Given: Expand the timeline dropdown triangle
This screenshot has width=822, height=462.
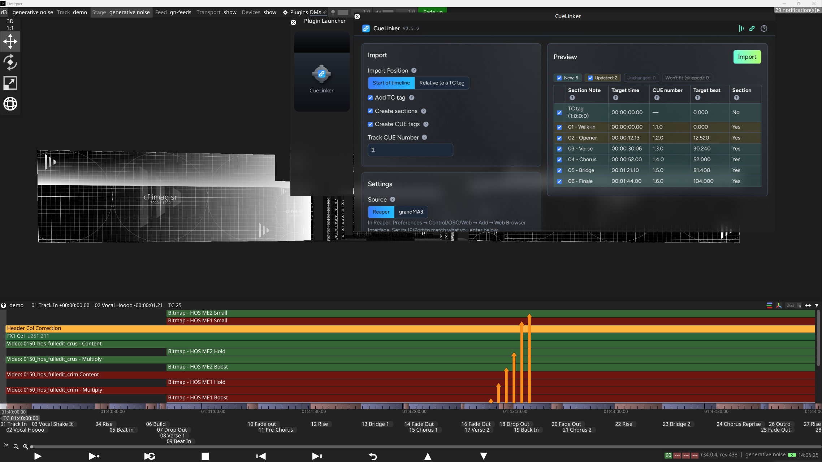Looking at the screenshot, I should [817, 305].
